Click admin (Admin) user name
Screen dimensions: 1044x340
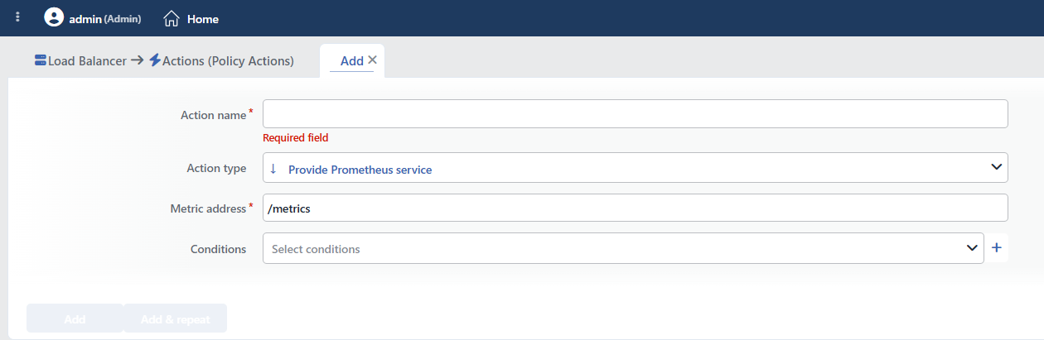pos(104,18)
